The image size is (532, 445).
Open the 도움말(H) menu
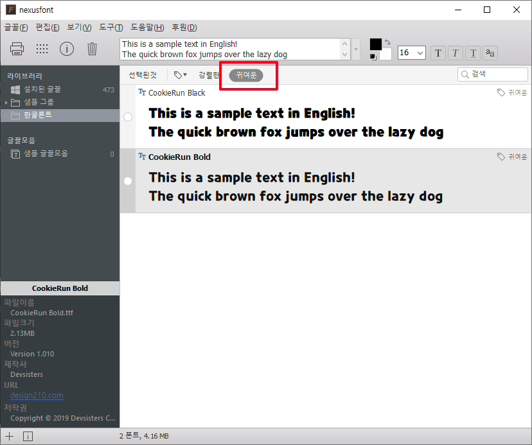pyautogui.click(x=147, y=28)
